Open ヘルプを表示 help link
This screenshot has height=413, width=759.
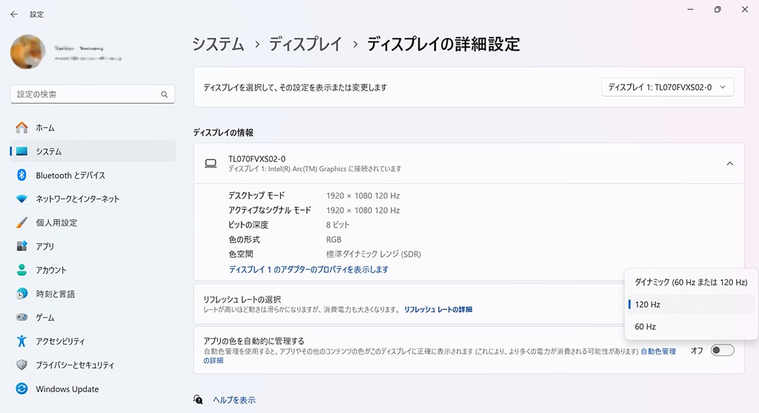[x=234, y=400]
